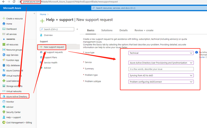
Task: Click the breadcrumb chevron after Home
Action: pos(48,14)
